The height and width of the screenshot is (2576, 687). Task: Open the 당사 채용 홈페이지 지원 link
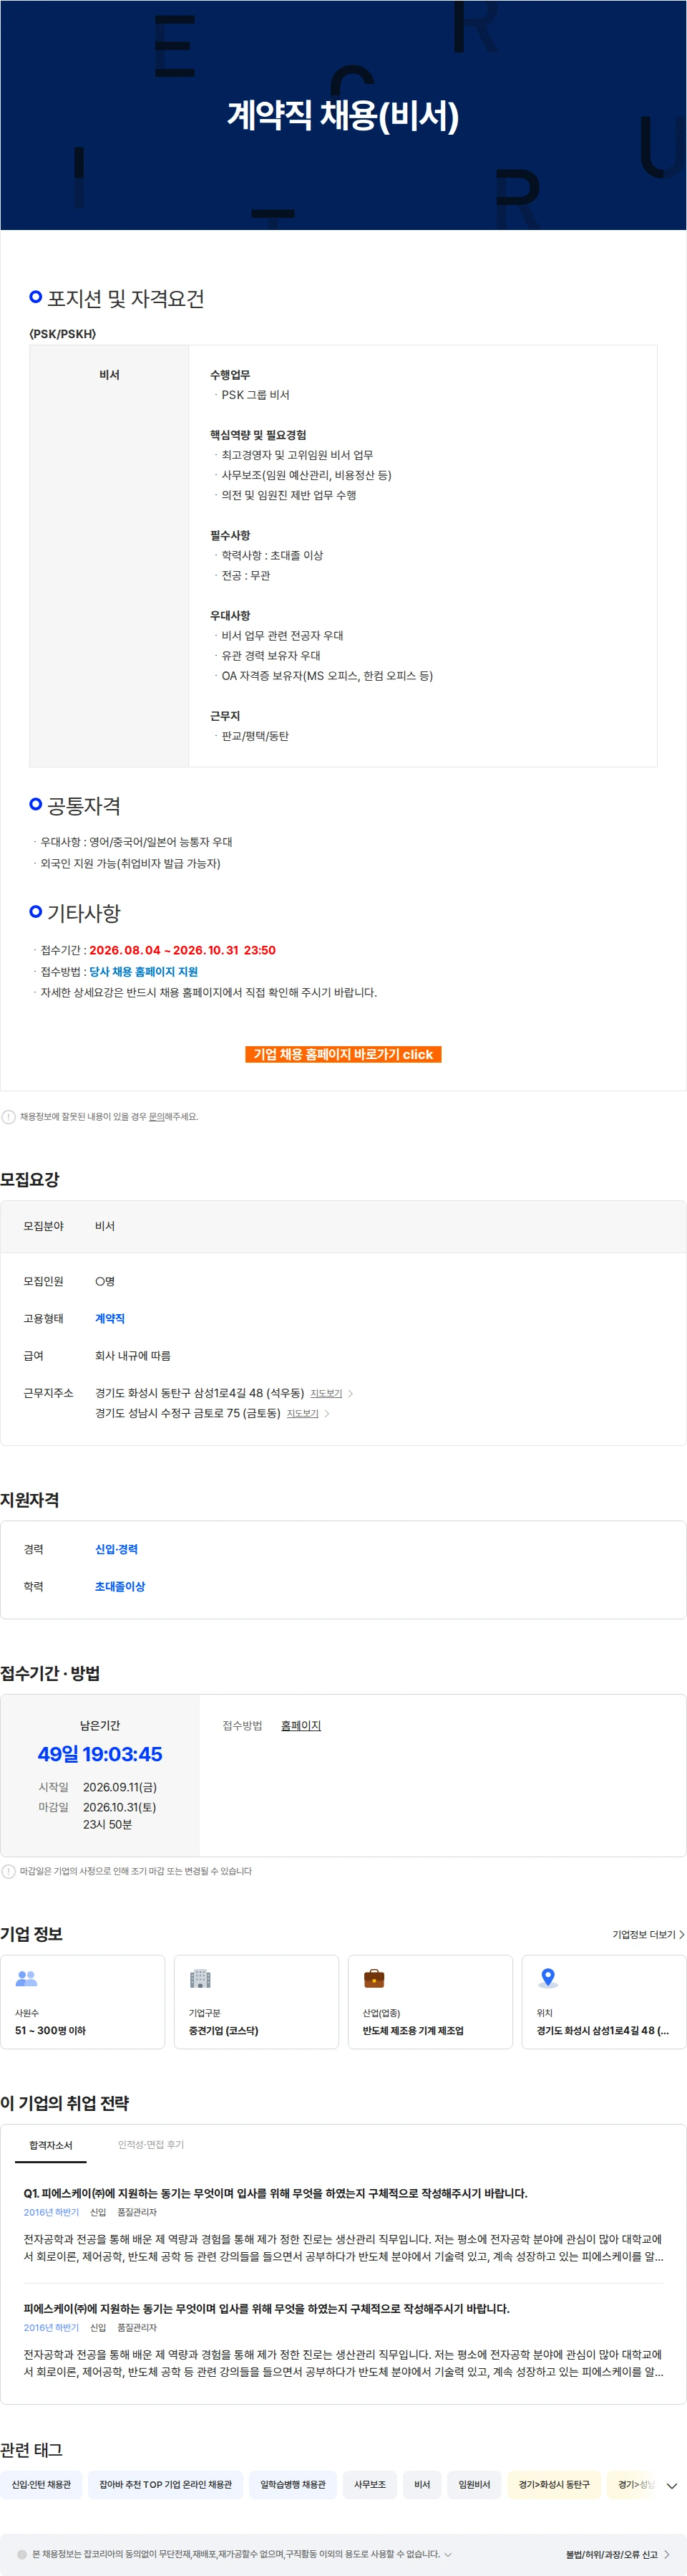[144, 971]
